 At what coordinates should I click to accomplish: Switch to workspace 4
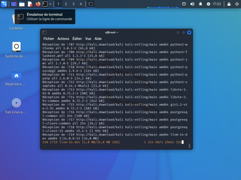(81, 4)
